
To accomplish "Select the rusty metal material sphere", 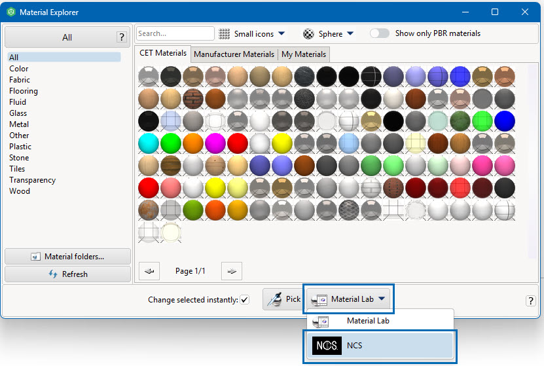I will 149,210.
